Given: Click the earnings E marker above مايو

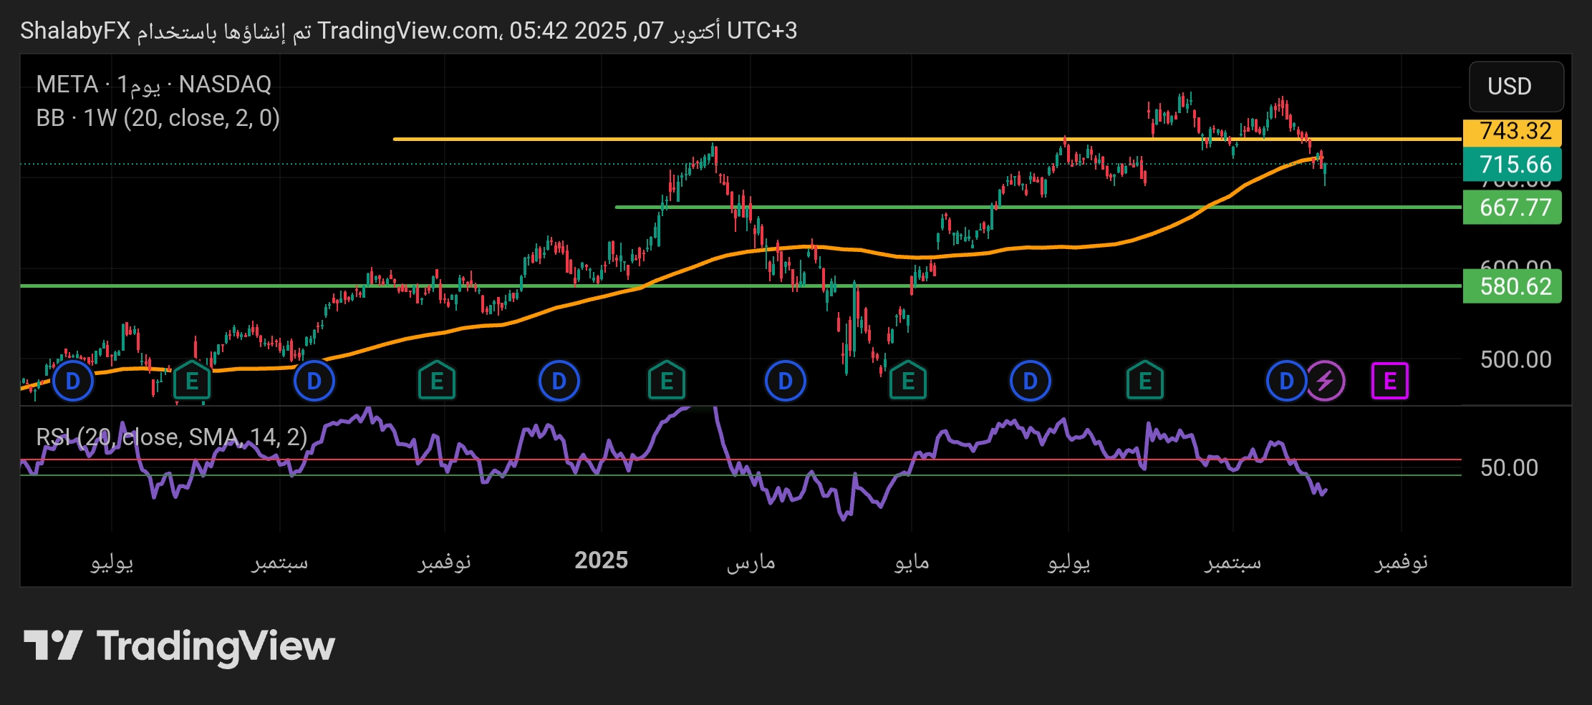Looking at the screenshot, I should tap(908, 381).
